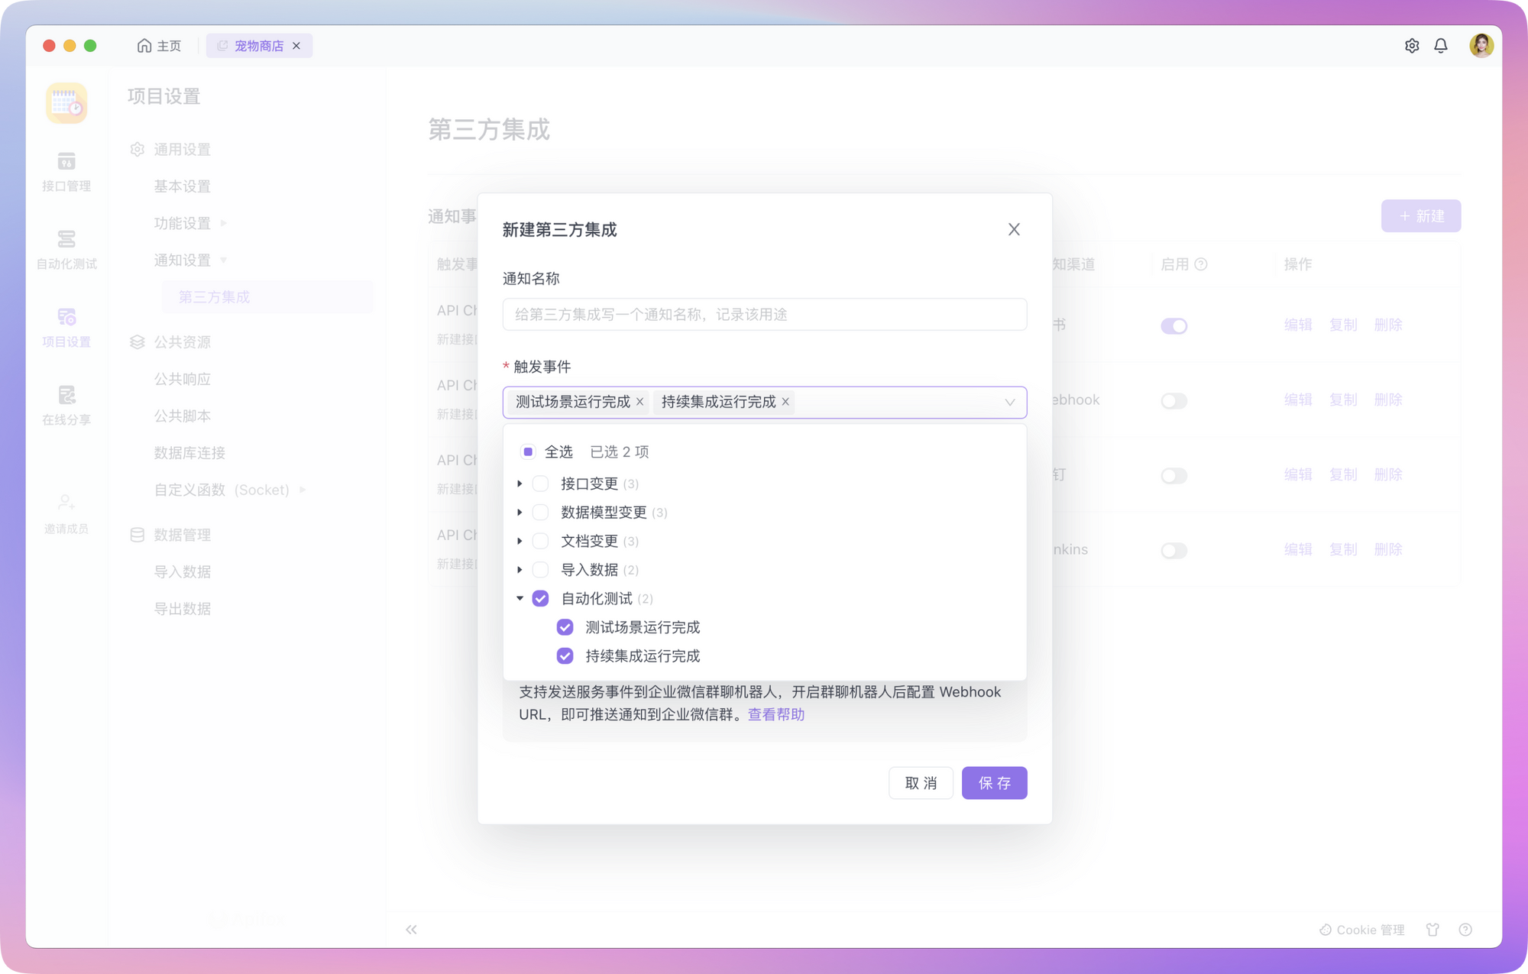The image size is (1528, 974).
Task: Click the 邀请成员 sidebar icon
Action: [x=66, y=513]
